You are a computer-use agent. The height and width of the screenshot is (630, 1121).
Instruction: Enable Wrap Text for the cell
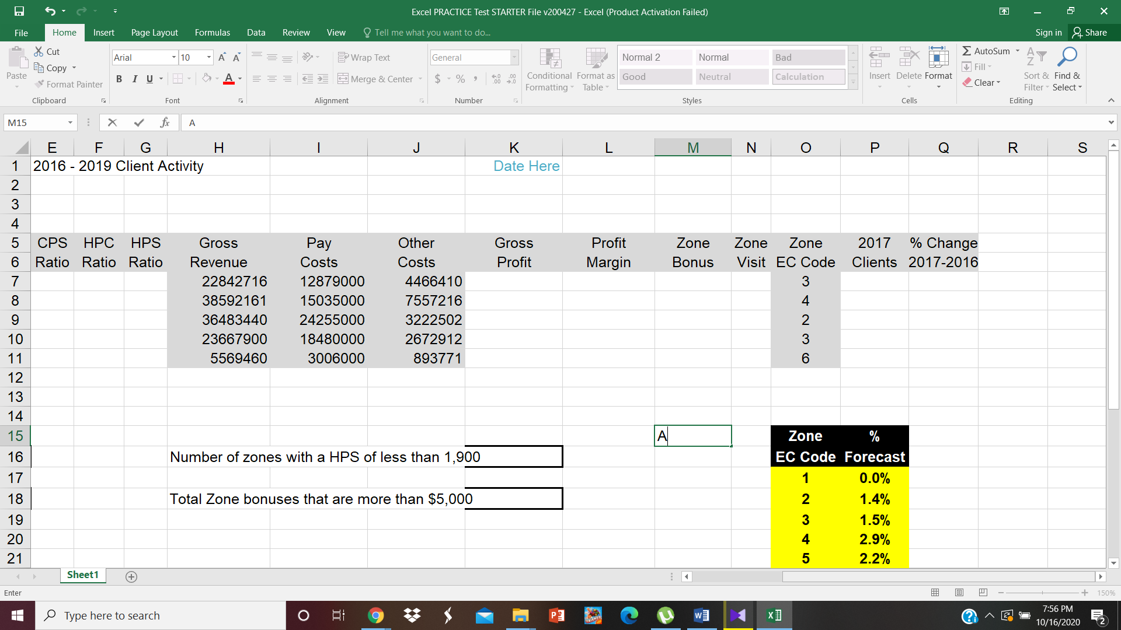(x=364, y=57)
